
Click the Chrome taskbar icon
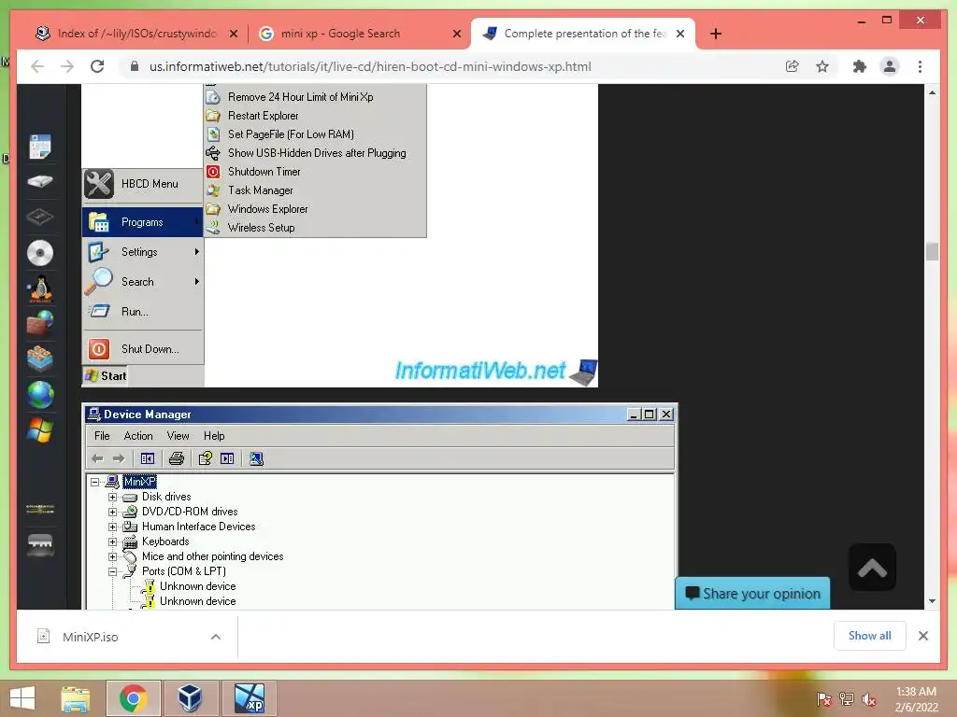(x=133, y=698)
